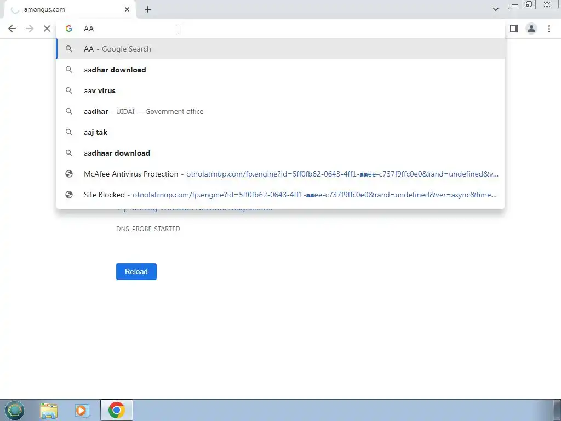Image resolution: width=561 pixels, height=421 pixels.
Task: Click the forward navigation arrow
Action: (x=30, y=29)
